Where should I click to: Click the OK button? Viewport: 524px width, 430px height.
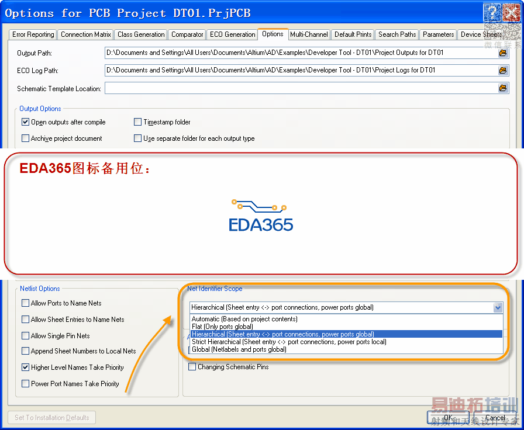coord(448,418)
